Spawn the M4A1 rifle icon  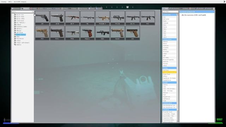click(72, 33)
